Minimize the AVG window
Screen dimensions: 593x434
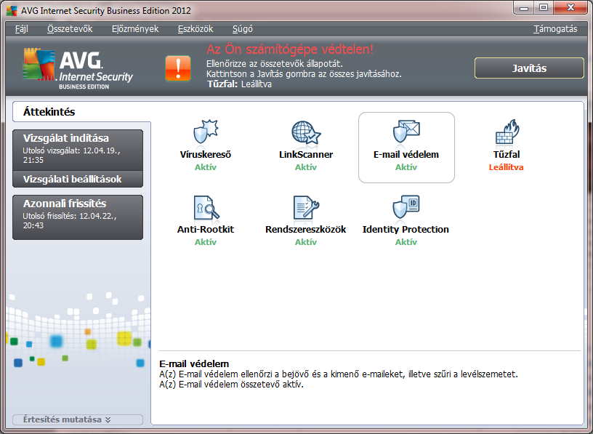[x=524, y=7]
